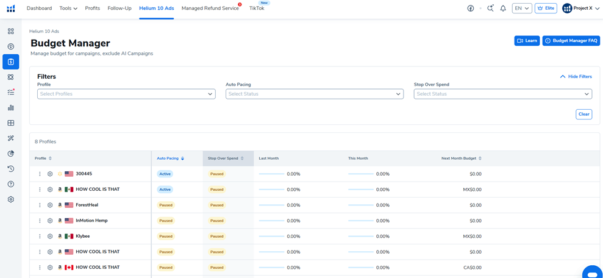Switch to the TikTok tab
Screen dimensions: 603x278
coord(257,9)
